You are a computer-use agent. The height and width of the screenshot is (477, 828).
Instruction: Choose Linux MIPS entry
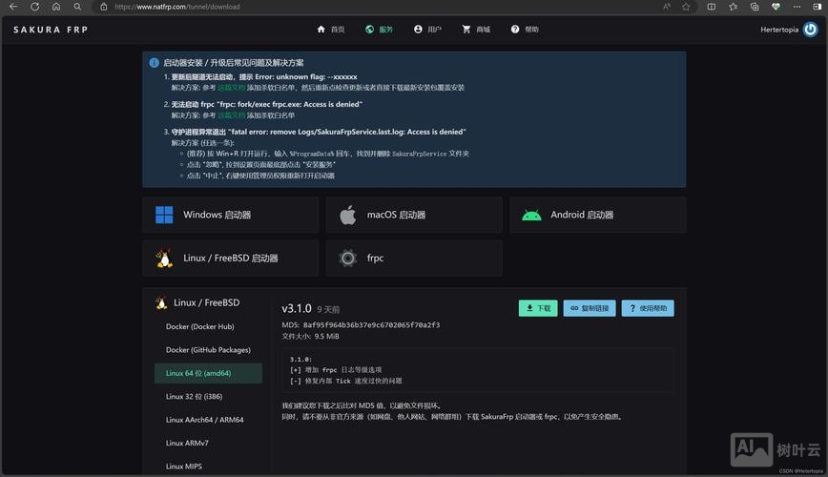click(208, 466)
